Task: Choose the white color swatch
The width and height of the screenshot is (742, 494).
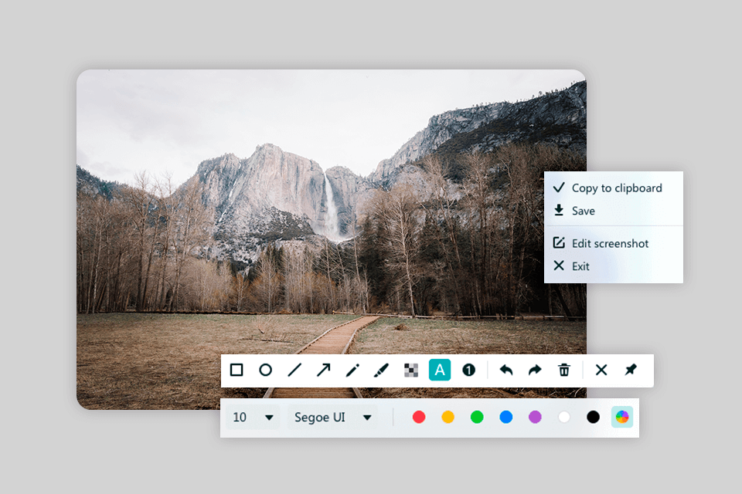Action: (564, 417)
